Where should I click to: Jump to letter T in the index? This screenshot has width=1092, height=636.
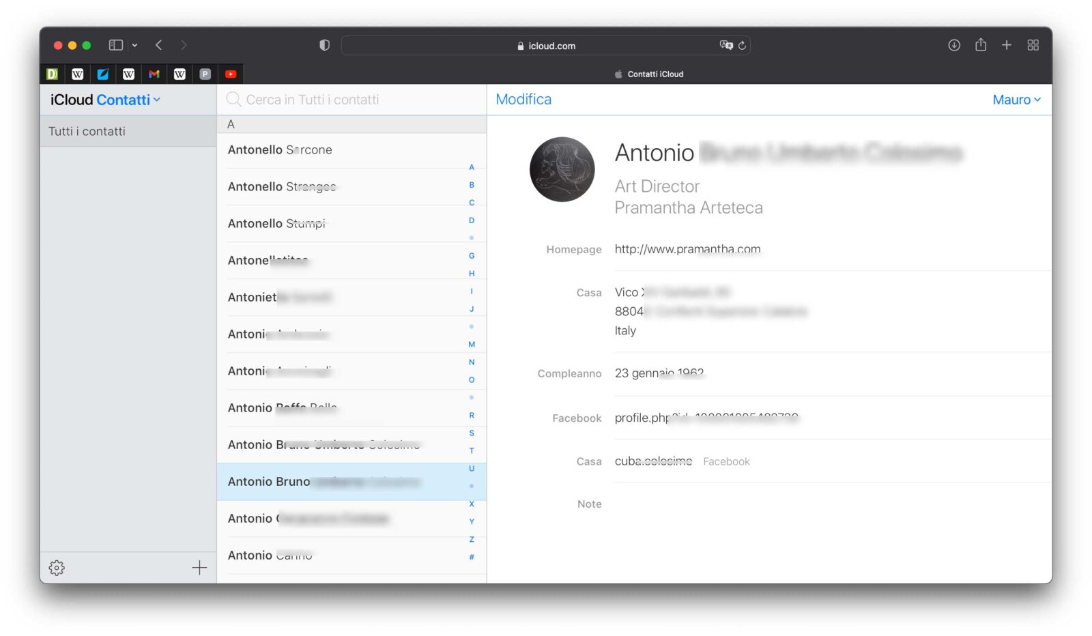point(472,451)
